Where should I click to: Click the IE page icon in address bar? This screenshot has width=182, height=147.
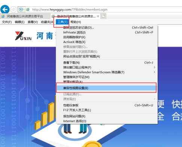pos(28,9)
